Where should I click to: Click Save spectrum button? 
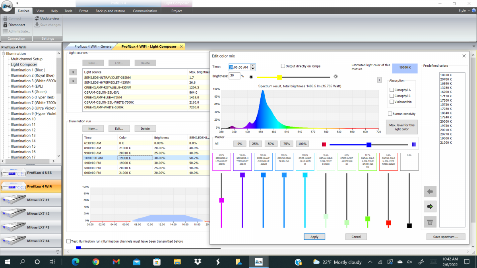pyautogui.click(x=446, y=237)
